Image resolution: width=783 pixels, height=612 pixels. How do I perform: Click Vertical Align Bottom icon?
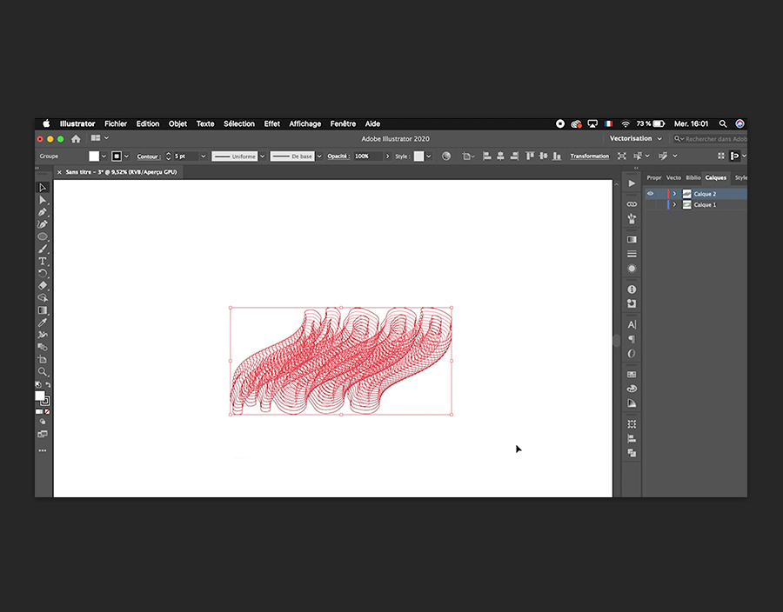point(557,156)
